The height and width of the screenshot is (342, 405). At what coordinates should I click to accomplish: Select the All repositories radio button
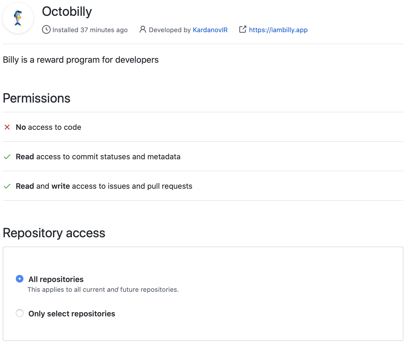pyautogui.click(x=20, y=279)
